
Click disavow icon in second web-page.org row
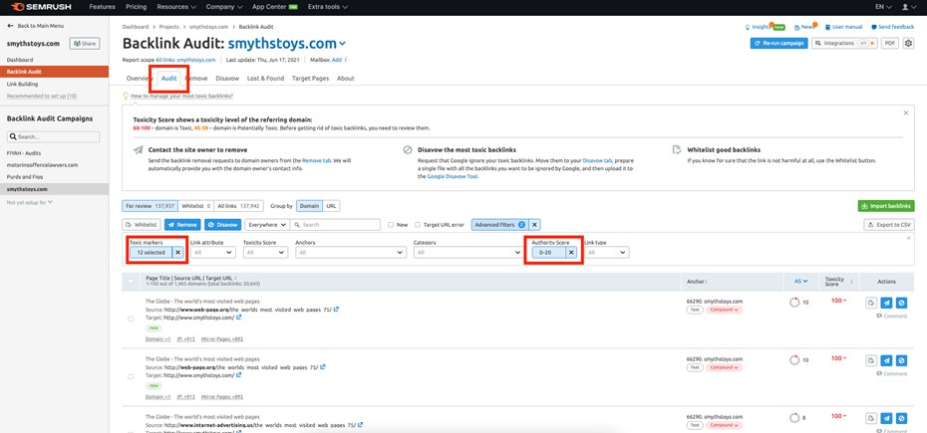pyautogui.click(x=901, y=360)
